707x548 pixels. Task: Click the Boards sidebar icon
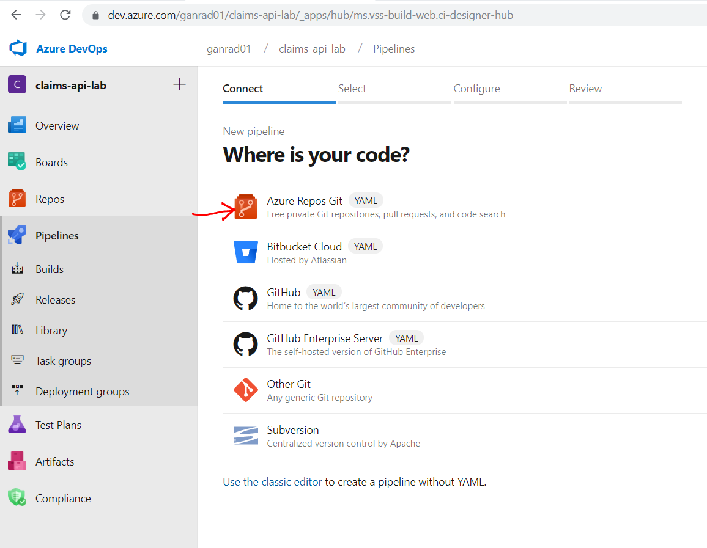pyautogui.click(x=17, y=162)
